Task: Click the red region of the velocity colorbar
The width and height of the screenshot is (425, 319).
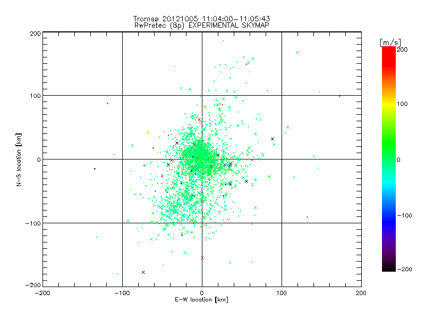Action: (x=389, y=56)
